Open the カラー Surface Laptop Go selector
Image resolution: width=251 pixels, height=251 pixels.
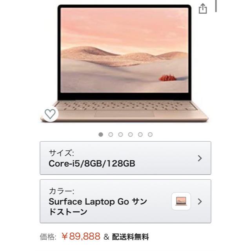(125, 201)
